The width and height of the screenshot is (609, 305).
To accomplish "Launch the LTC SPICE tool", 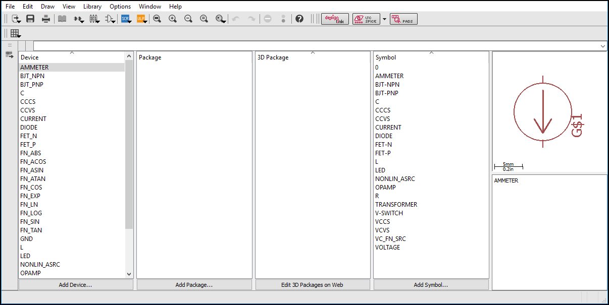I will coord(366,19).
